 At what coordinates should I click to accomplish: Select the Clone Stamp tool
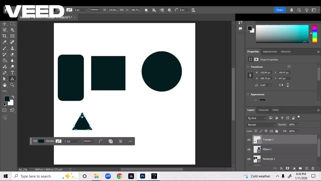pyautogui.click(x=12, y=48)
